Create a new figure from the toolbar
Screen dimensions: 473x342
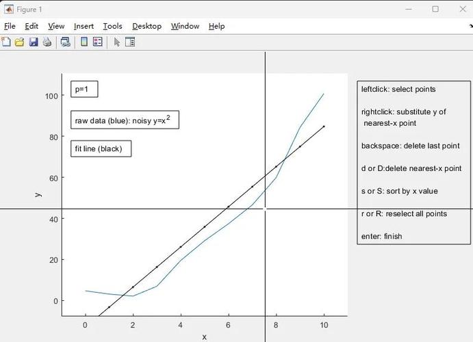(x=6, y=42)
